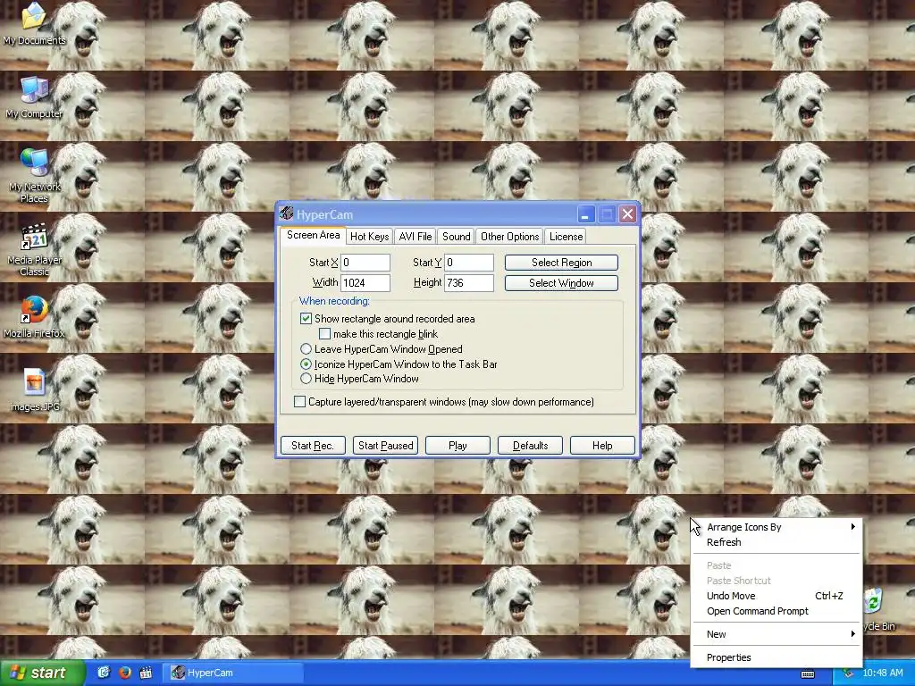Select My Network Places desktop icon
Screen dimensions: 915x686
[34, 175]
